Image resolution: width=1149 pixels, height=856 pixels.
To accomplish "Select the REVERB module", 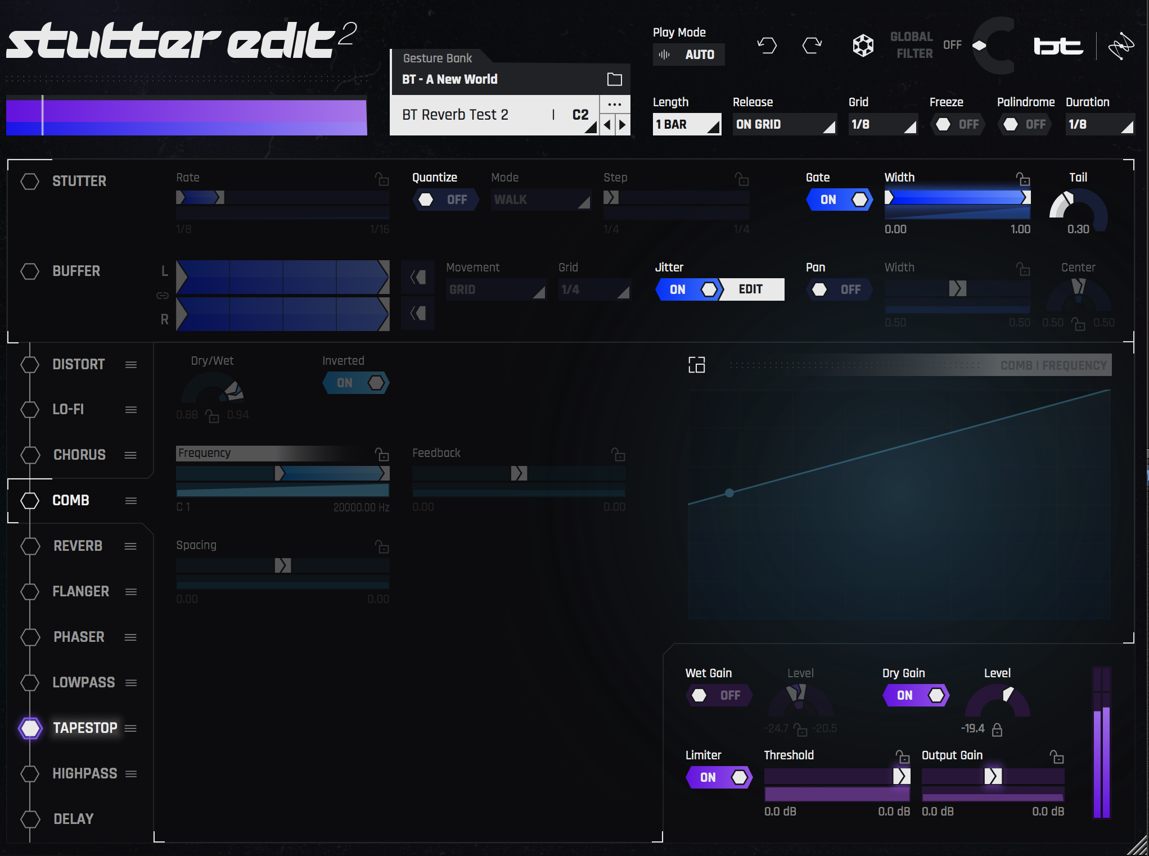I will pyautogui.click(x=78, y=546).
